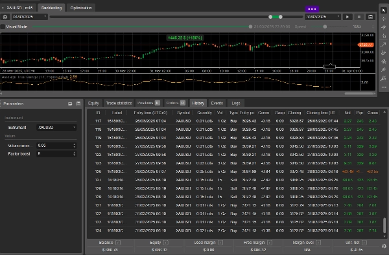This screenshot has height=255, width=389.
Task: Select the trend line drawing tool
Action: pos(384,44)
